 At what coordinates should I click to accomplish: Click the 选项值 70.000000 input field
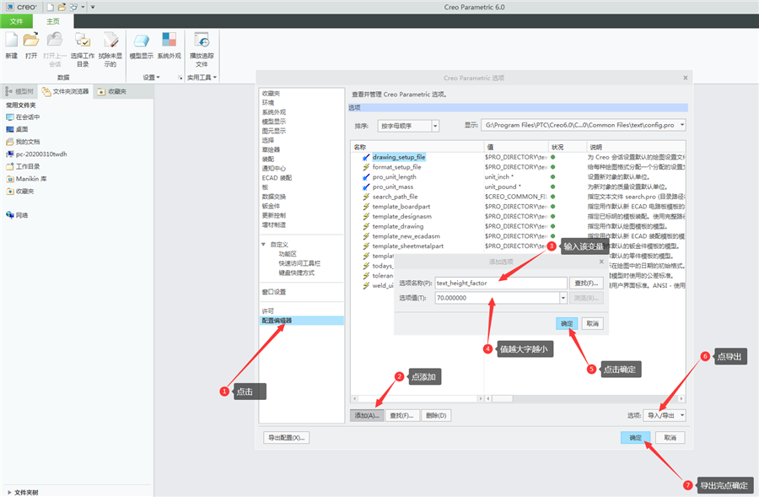pos(497,298)
